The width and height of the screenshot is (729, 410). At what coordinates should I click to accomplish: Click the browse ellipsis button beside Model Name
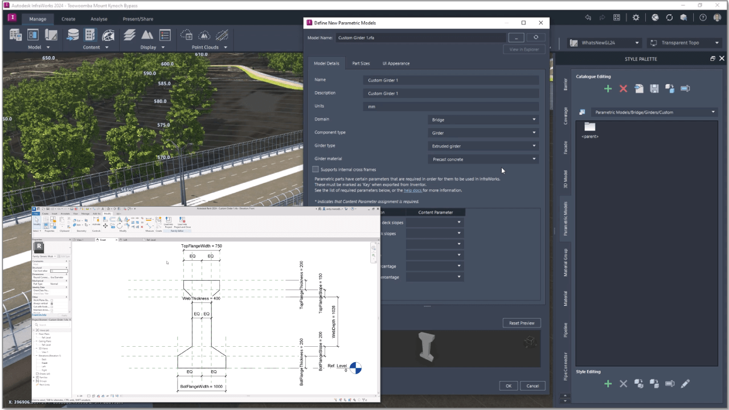516,38
